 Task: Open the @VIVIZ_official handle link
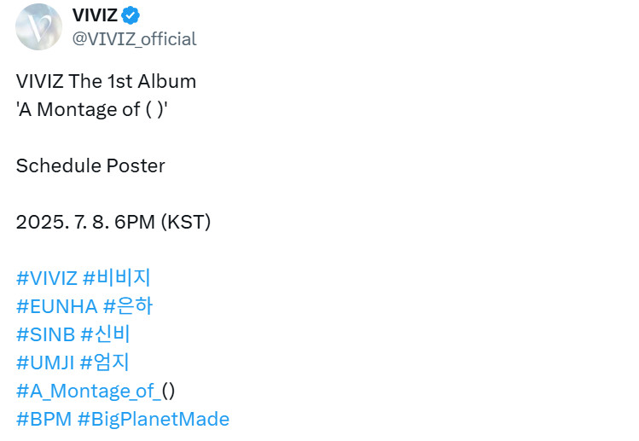(x=134, y=38)
